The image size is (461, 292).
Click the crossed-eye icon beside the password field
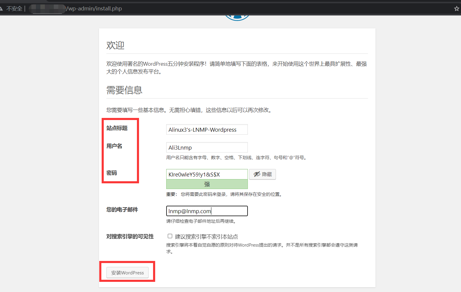tap(257, 174)
